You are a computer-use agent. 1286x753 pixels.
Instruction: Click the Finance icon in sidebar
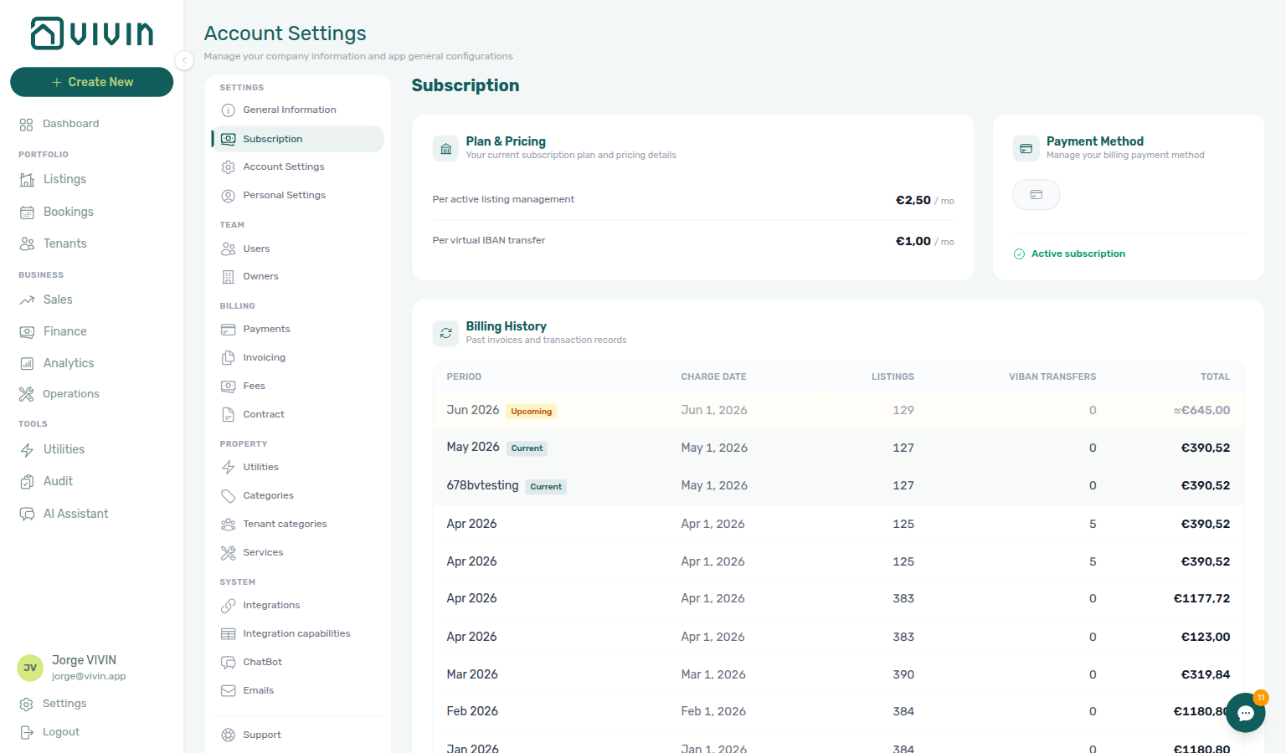(27, 332)
